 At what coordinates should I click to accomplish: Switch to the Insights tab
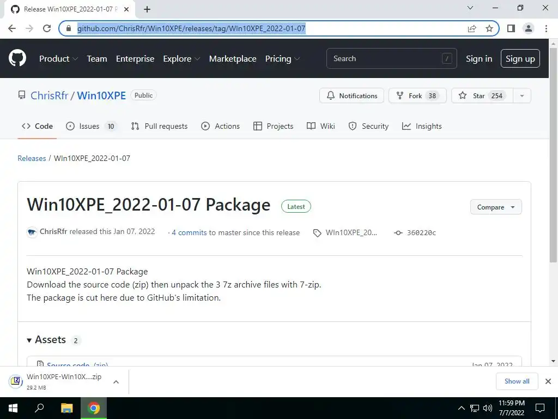click(422, 126)
